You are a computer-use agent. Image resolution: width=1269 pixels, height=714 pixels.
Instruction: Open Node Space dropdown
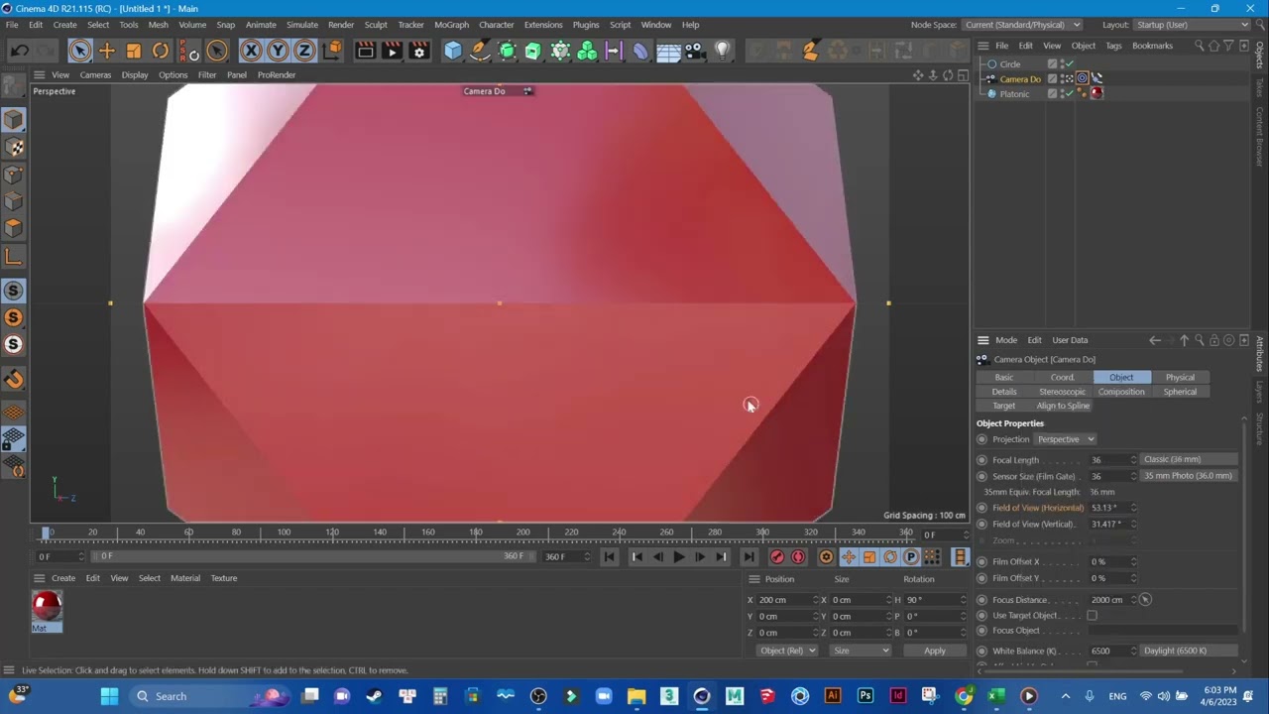(x=1022, y=25)
